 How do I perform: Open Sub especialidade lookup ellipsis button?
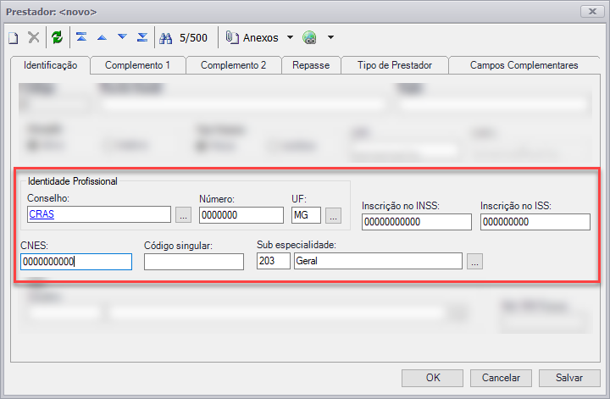pyautogui.click(x=474, y=261)
